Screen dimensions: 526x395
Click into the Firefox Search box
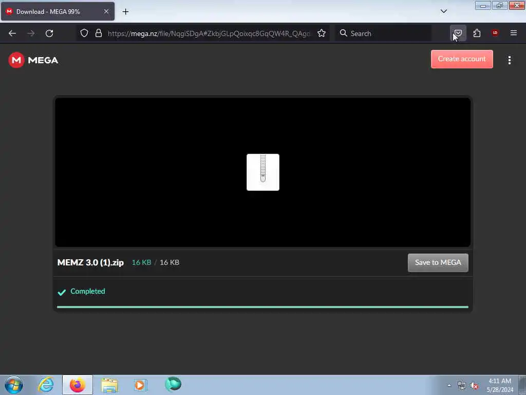[x=383, y=33]
